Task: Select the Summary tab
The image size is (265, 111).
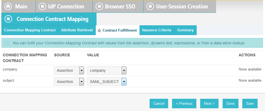Action: coord(185,30)
